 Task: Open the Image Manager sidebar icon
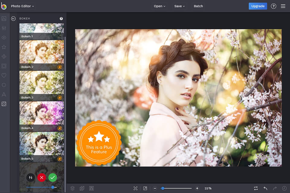pos(4,19)
